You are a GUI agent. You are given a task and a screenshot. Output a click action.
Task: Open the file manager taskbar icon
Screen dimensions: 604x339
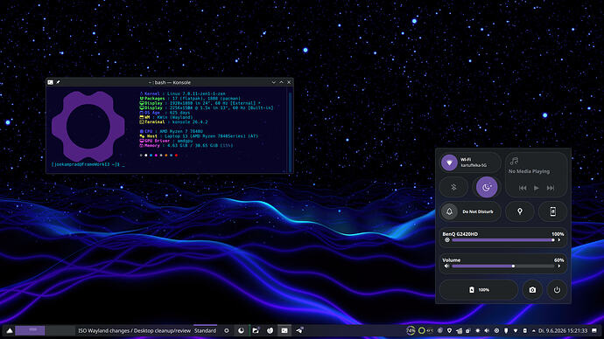(256, 330)
